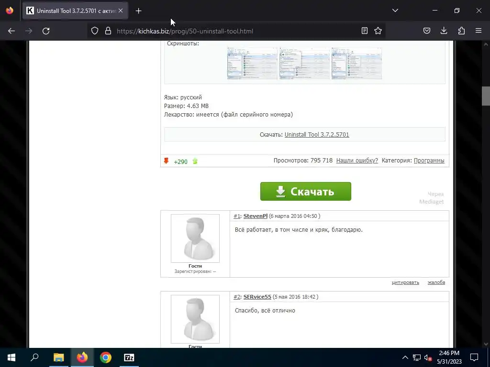The height and width of the screenshot is (367, 490).
Task: Open 7-Zip from the taskbar
Action: pyautogui.click(x=129, y=357)
